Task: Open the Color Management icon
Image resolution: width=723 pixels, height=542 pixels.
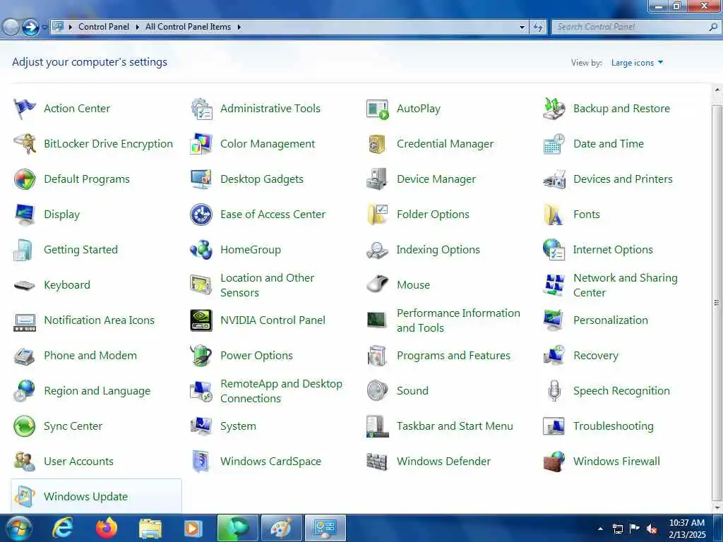Action: coord(201,144)
